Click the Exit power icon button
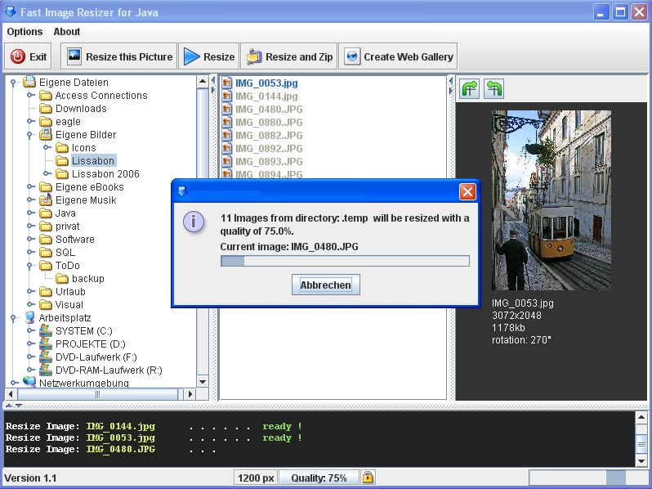652x489 pixels. point(28,56)
